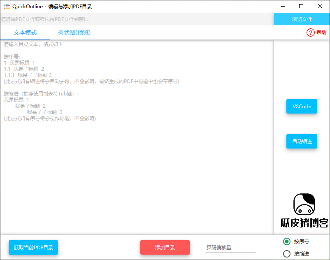Click inside the outline text editing area

click(x=137, y=137)
